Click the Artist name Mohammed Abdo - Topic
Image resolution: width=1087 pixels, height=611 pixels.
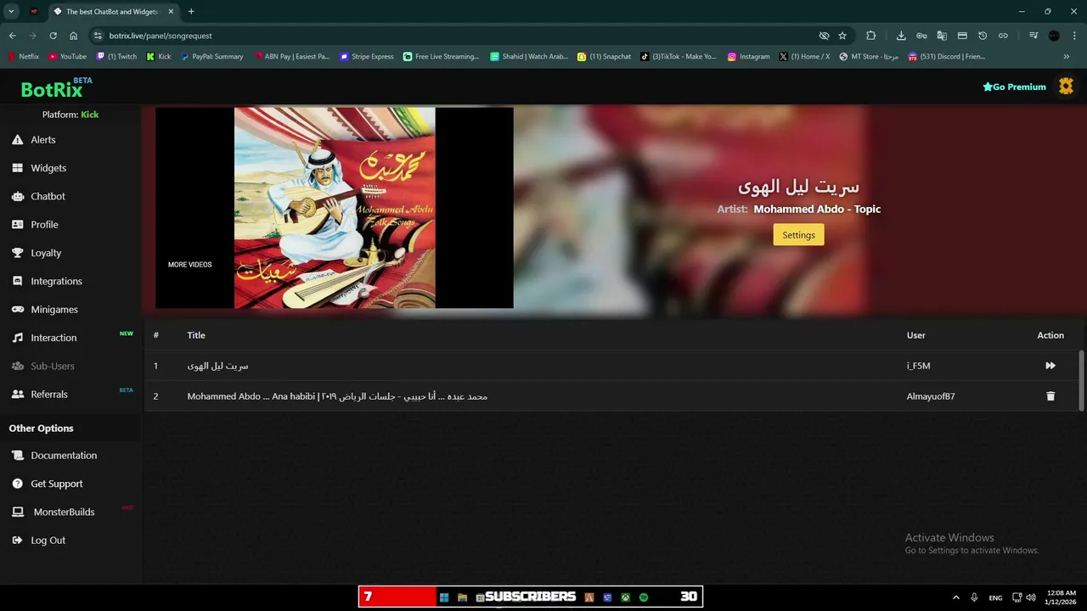tap(817, 209)
